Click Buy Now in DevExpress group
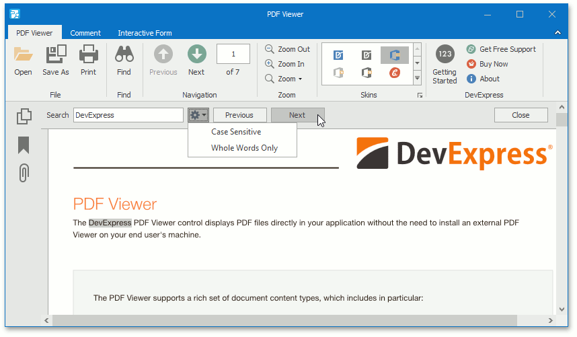The height and width of the screenshot is (337, 577). coord(487,64)
